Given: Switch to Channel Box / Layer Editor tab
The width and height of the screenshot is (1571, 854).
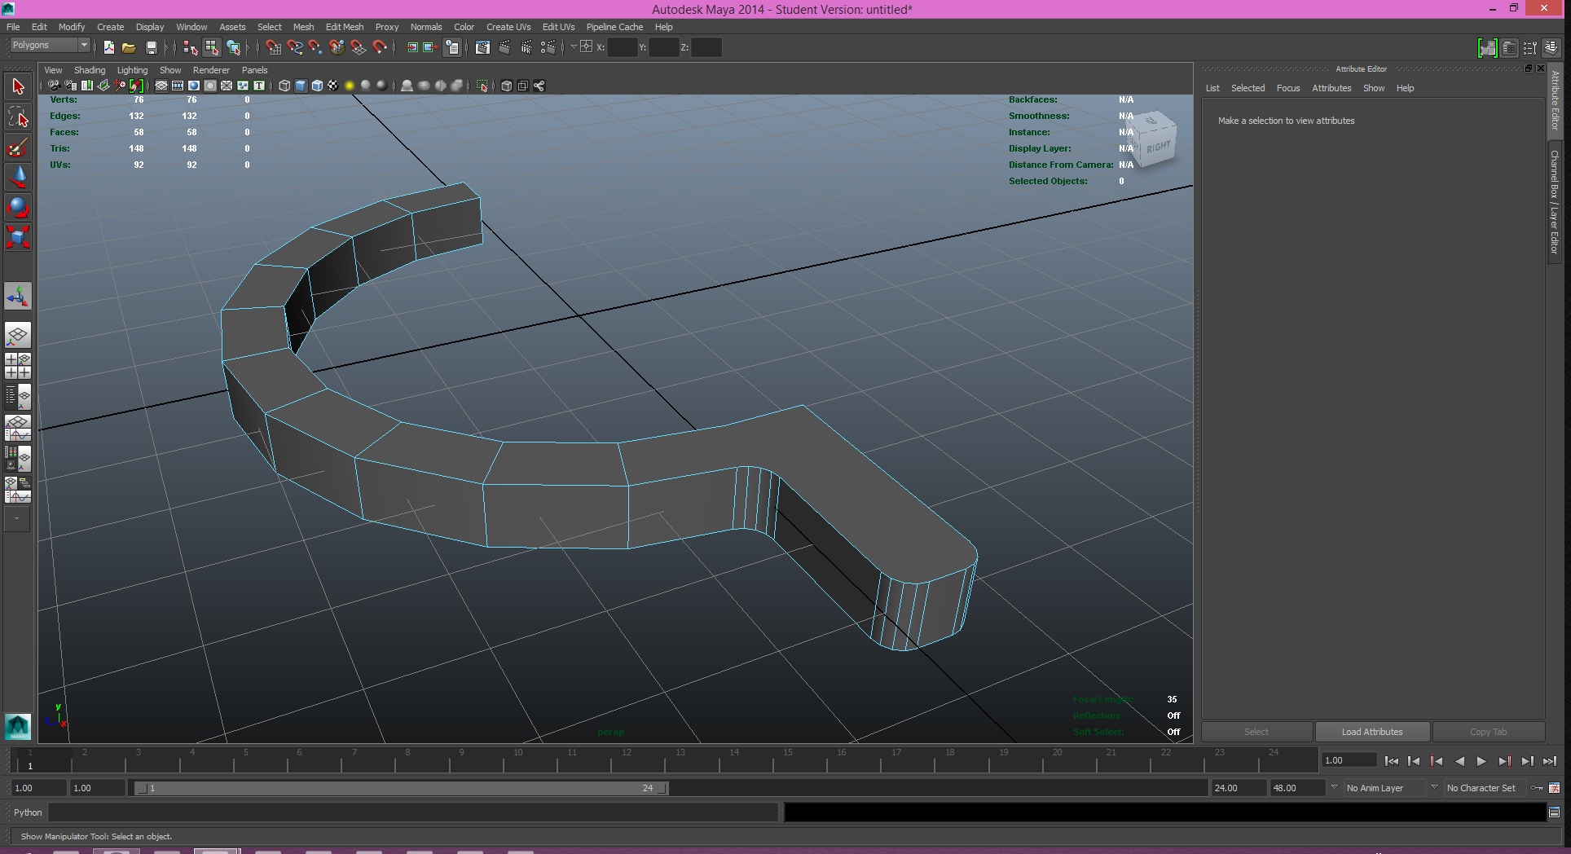Looking at the screenshot, I should [1555, 202].
